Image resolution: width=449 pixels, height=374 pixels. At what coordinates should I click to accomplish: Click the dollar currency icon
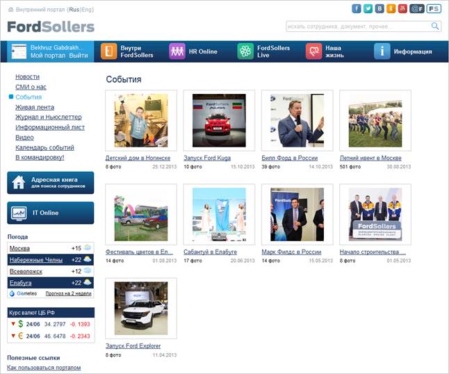pyautogui.click(x=20, y=324)
